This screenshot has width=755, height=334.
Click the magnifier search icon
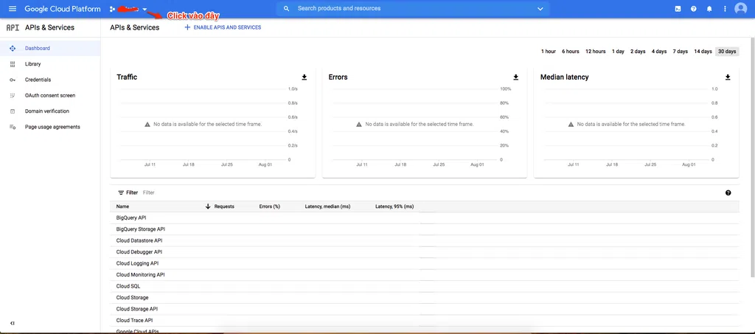click(287, 9)
